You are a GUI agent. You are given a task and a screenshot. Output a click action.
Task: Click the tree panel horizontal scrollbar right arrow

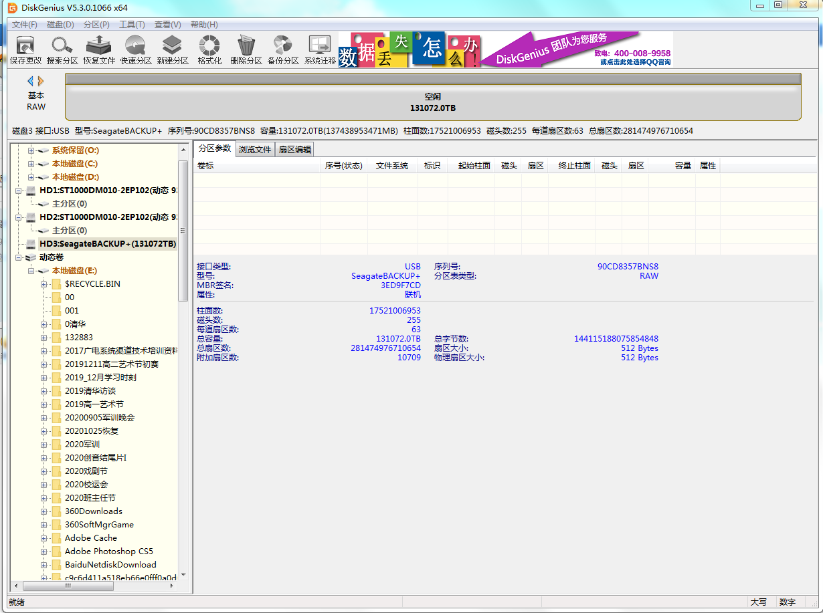pos(172,586)
